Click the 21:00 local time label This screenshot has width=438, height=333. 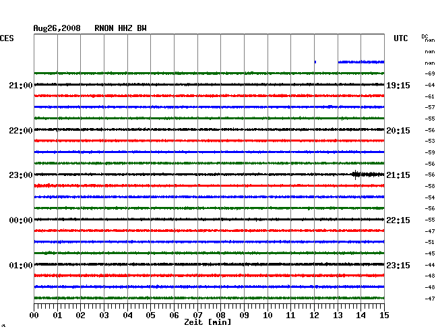pyautogui.click(x=21, y=85)
